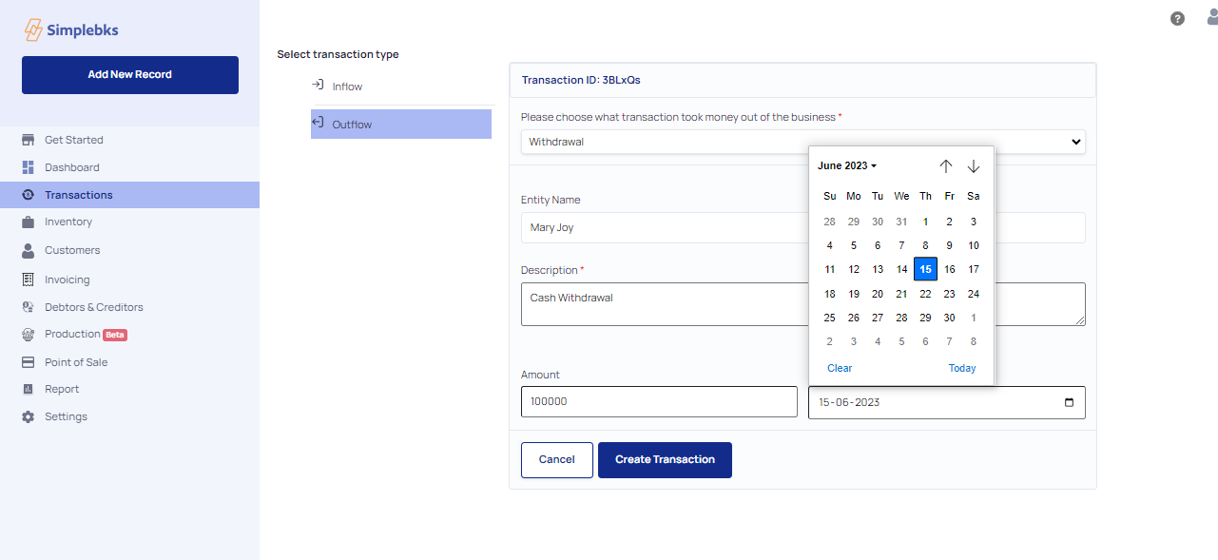
Task: Click the help question mark icon
Action: (1177, 18)
